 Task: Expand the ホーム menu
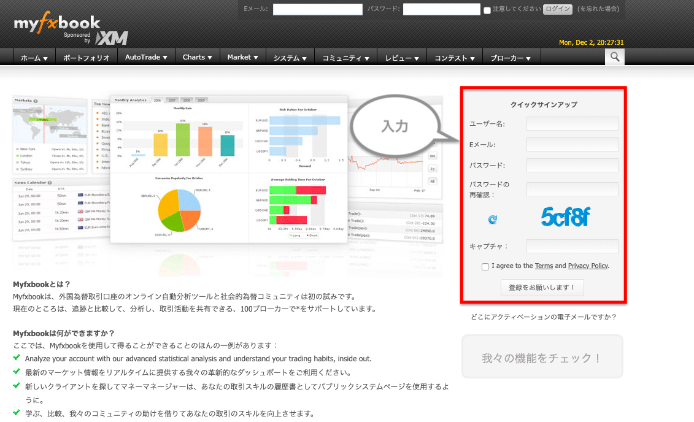click(x=34, y=58)
